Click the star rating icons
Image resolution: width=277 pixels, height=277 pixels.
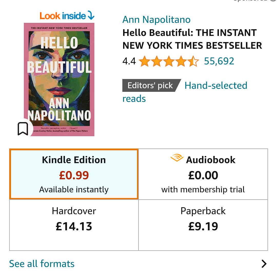169,61
